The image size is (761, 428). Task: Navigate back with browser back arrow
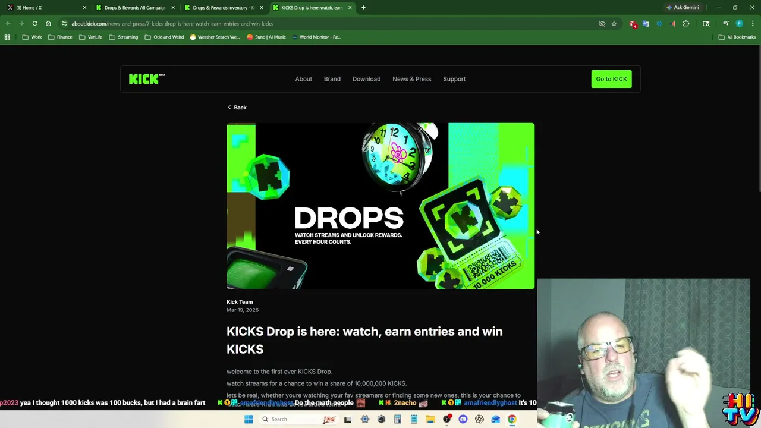click(x=8, y=24)
